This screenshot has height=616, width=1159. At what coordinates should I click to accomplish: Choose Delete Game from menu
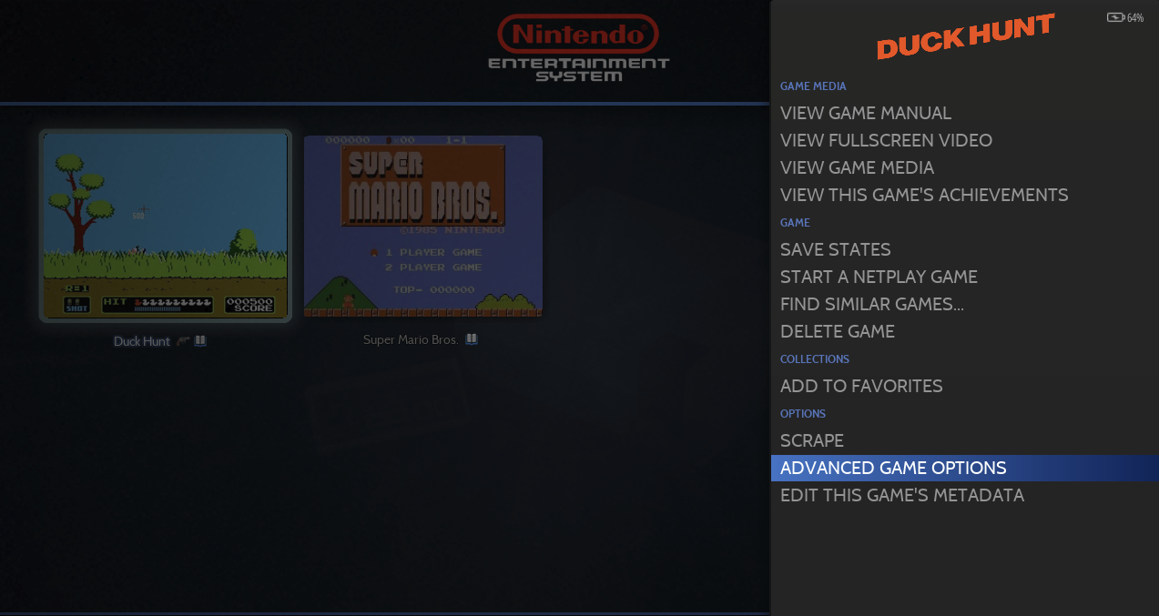[837, 331]
